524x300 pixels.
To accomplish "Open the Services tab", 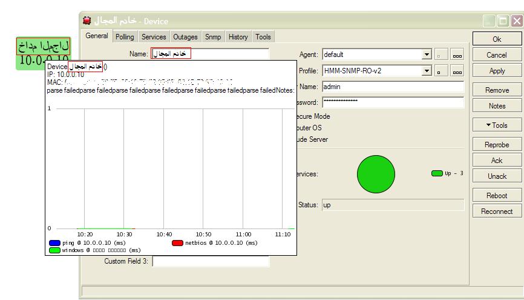I will coord(154,37).
